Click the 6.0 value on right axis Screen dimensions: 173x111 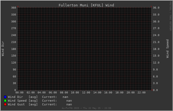coord(155,76)
